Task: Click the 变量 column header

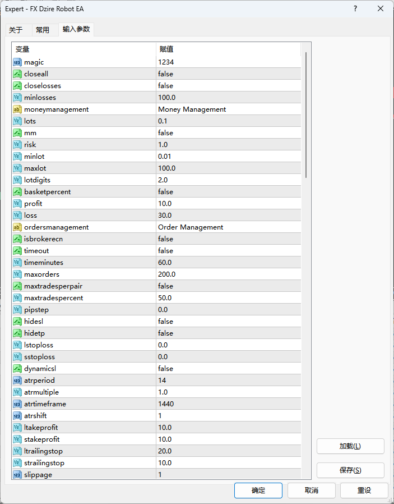Action: (x=84, y=49)
